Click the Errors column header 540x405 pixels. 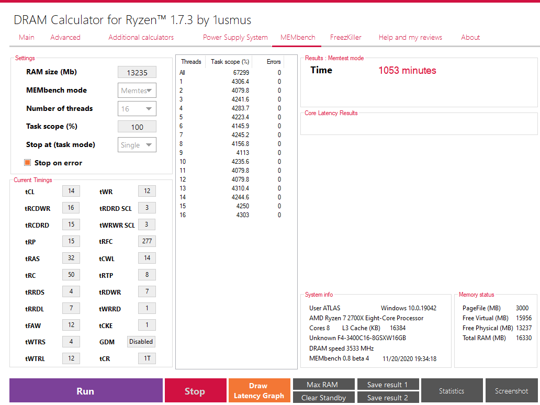[x=268, y=62]
